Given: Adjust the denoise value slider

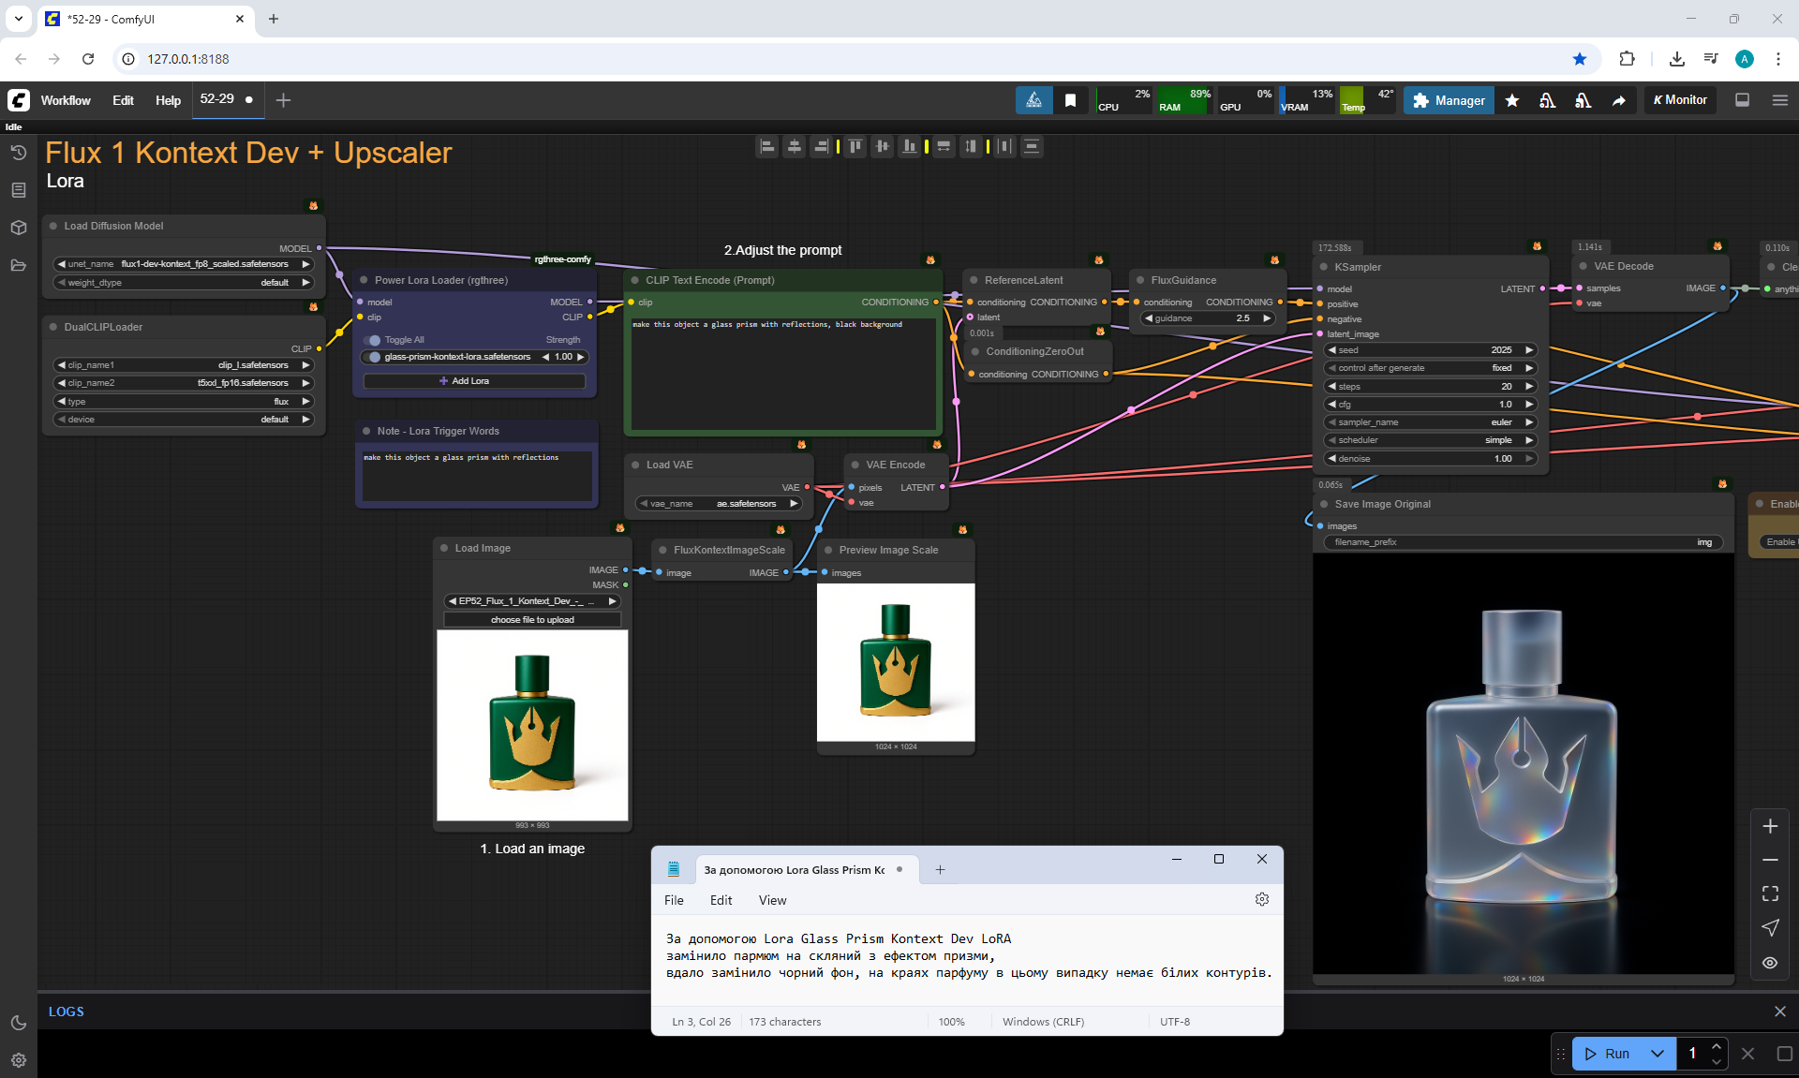Looking at the screenshot, I should 1429,459.
